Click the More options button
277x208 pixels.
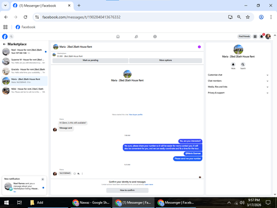coord(166,60)
